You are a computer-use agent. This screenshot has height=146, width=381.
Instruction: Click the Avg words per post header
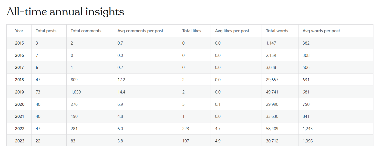[321, 31]
